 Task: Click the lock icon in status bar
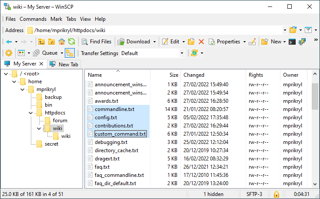tap(276, 194)
